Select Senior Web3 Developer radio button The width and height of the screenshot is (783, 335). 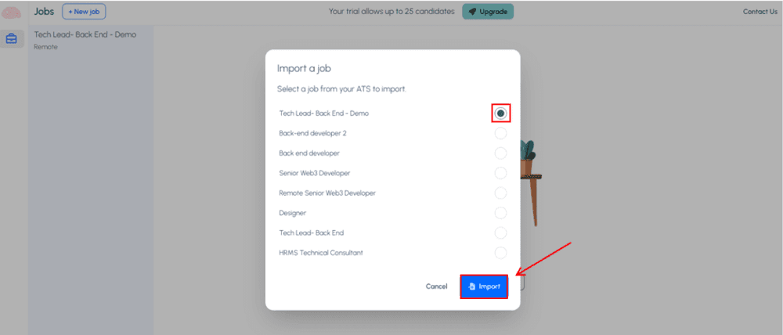point(501,173)
